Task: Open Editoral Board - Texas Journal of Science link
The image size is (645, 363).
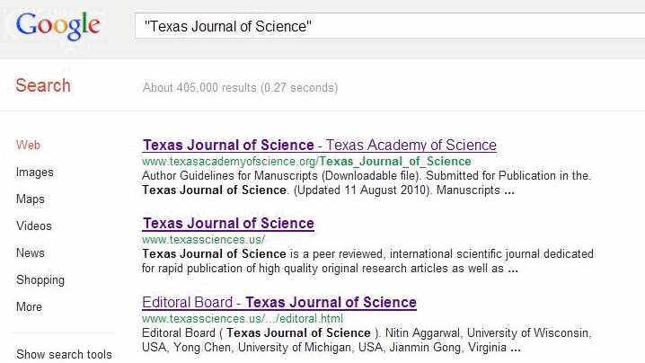Action: point(278,302)
